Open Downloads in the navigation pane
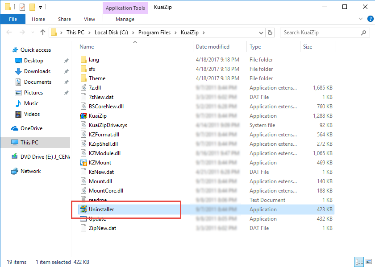The image size is (375, 267). [37, 71]
